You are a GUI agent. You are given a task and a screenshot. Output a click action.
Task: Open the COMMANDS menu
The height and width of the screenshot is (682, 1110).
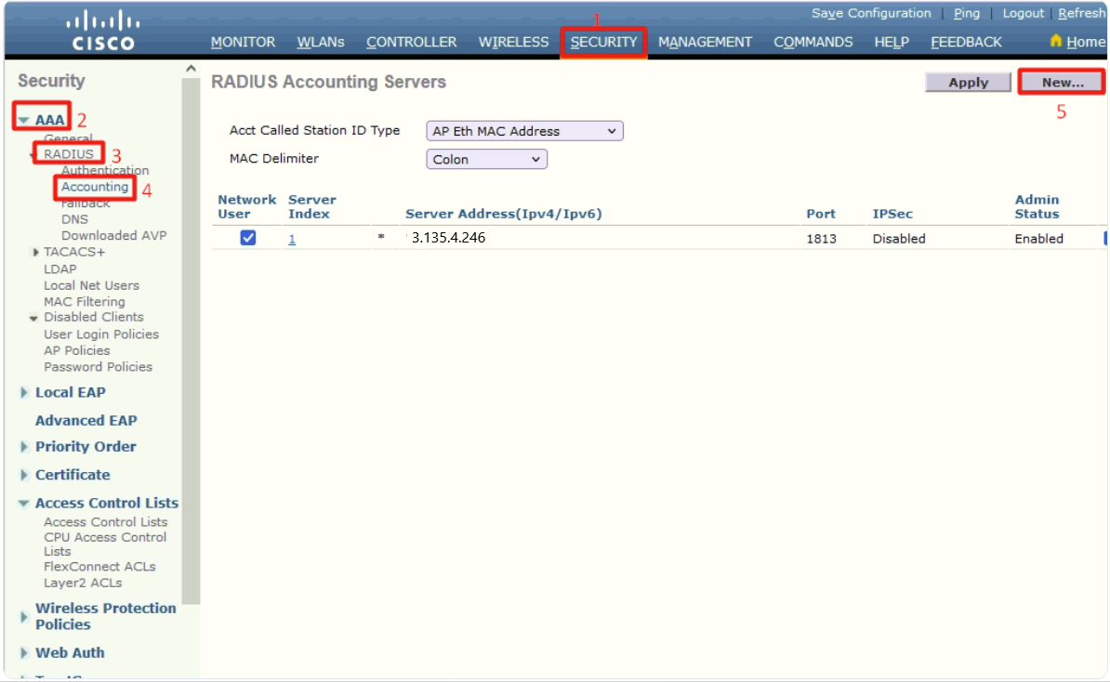pos(813,43)
